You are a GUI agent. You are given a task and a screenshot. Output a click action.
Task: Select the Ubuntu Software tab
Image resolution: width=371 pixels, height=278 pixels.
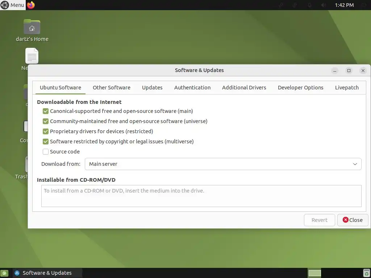pyautogui.click(x=61, y=88)
